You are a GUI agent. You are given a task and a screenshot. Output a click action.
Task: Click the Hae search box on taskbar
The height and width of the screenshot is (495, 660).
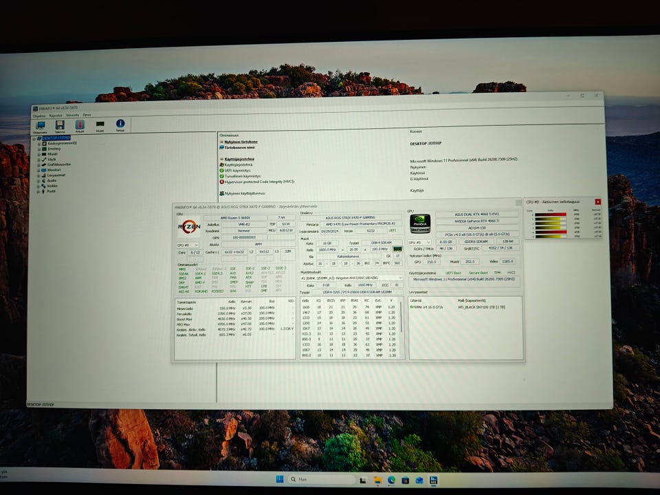[322, 479]
